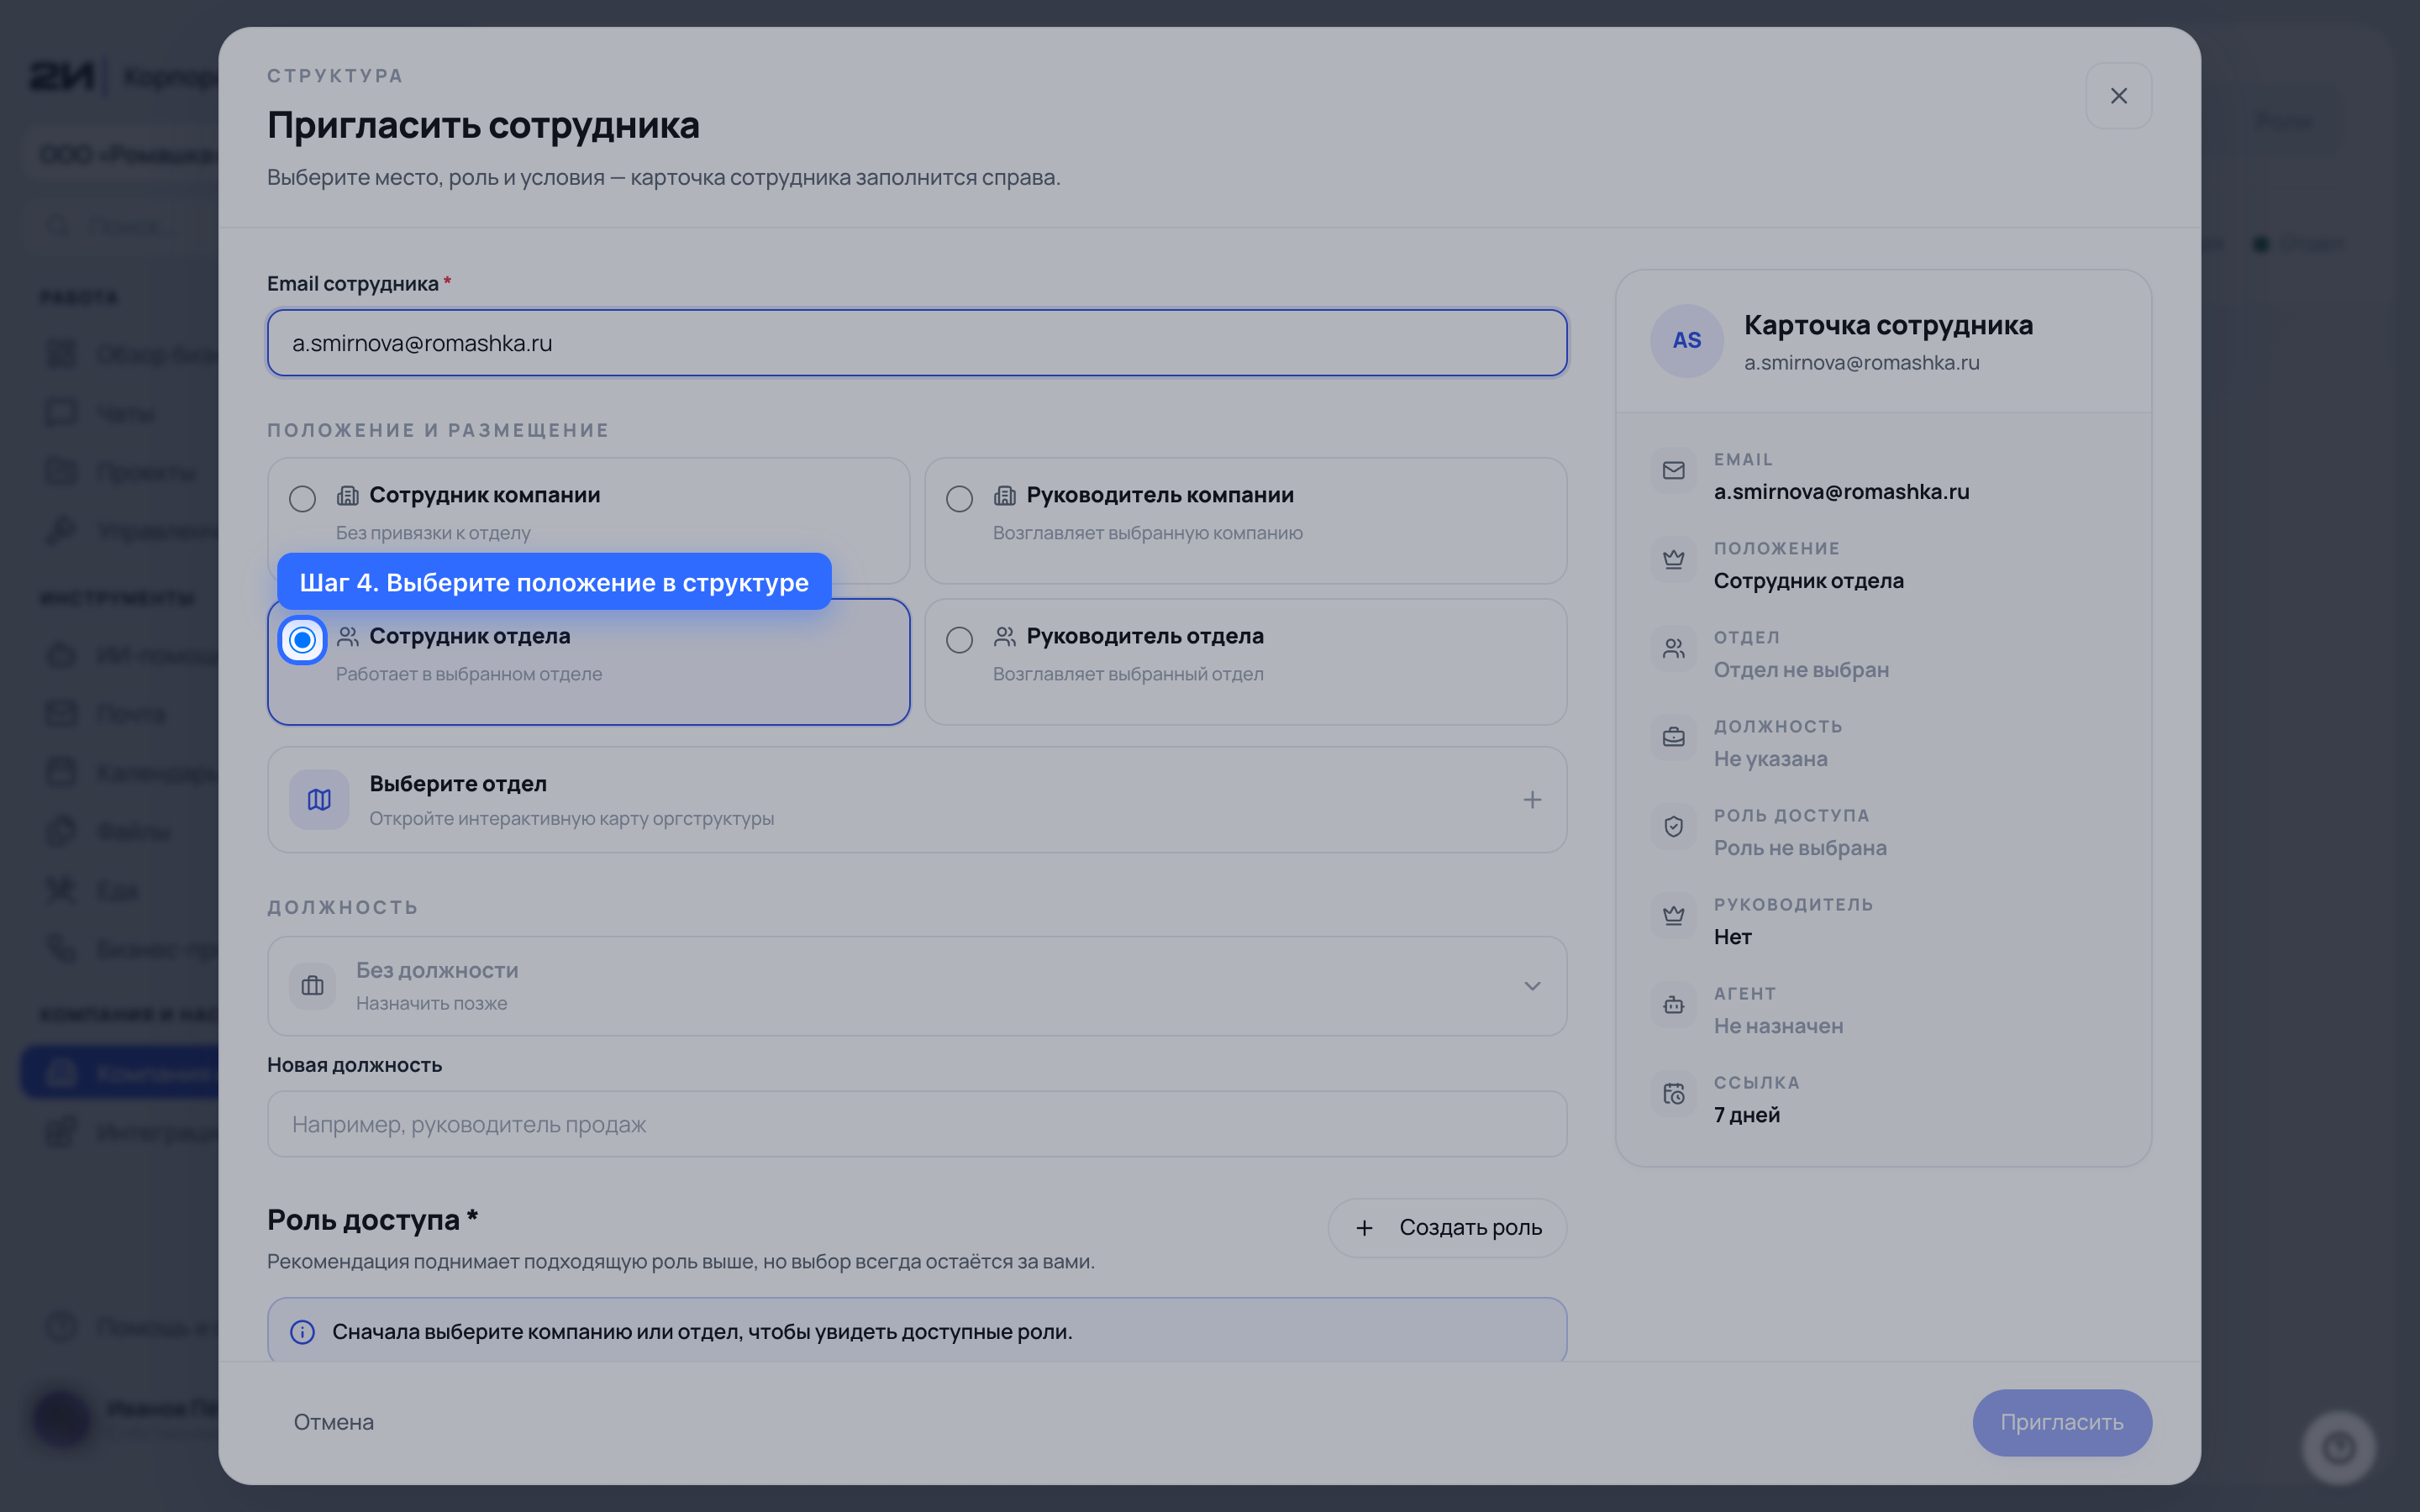This screenshot has height=1512, width=2420.
Task: Click the shield icon beside РОЛЬ ДОСТУПА
Action: pyautogui.click(x=1674, y=826)
